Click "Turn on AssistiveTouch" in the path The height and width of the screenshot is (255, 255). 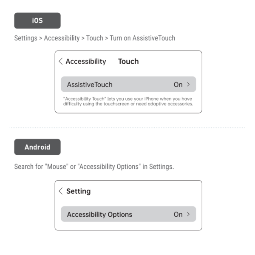pos(142,38)
